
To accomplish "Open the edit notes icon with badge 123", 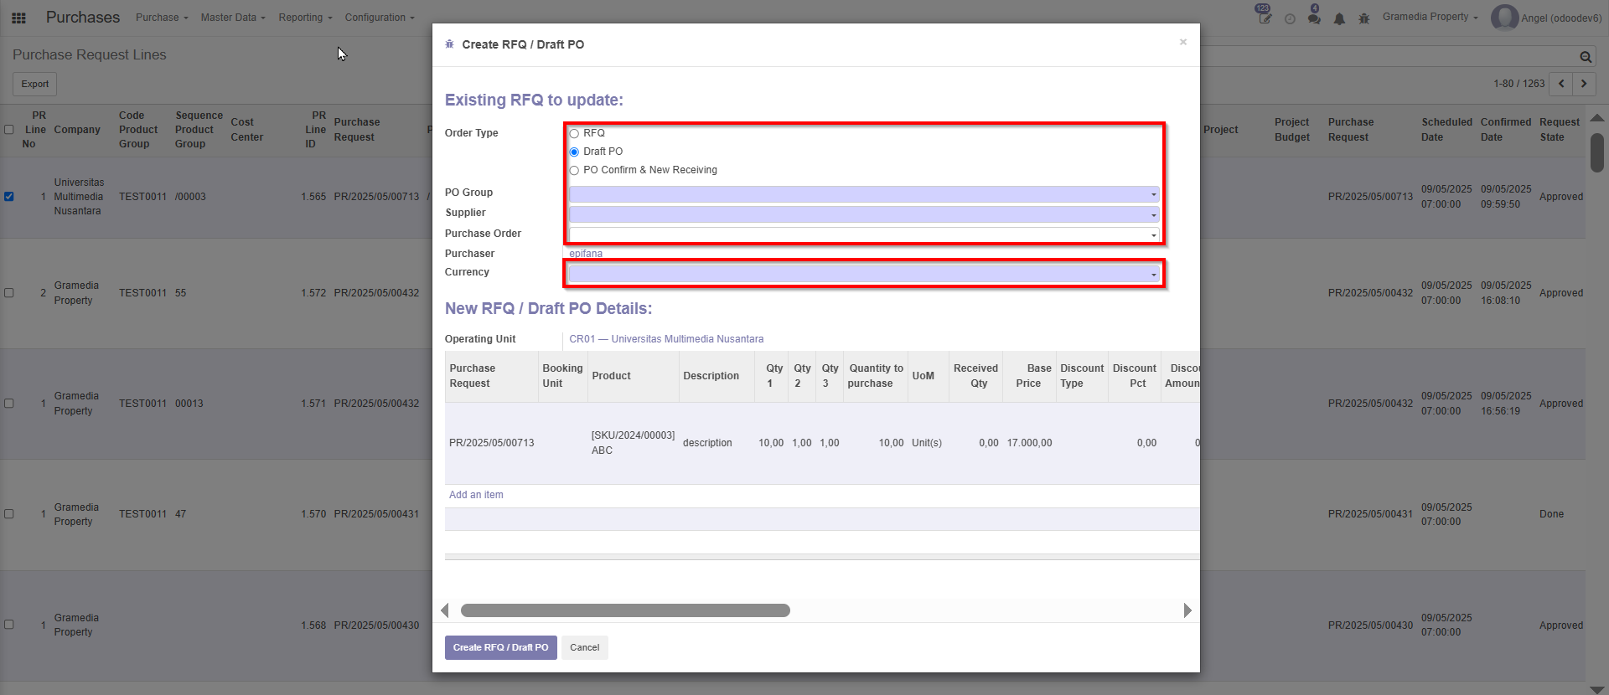I will (1265, 17).
